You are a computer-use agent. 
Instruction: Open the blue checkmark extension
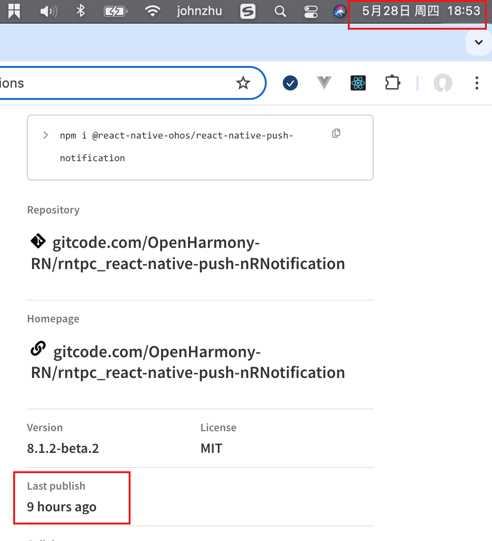coord(290,83)
